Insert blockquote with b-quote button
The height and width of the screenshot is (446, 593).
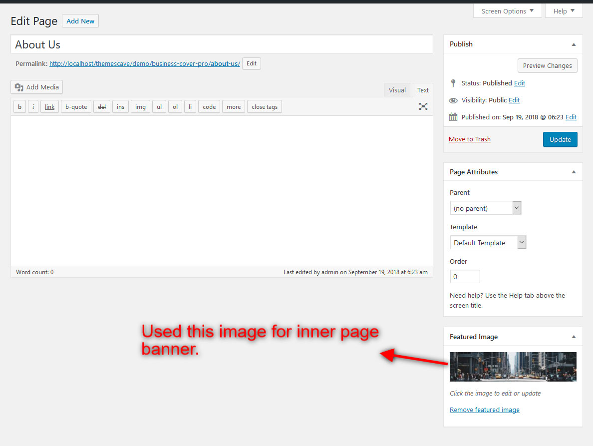click(x=76, y=107)
